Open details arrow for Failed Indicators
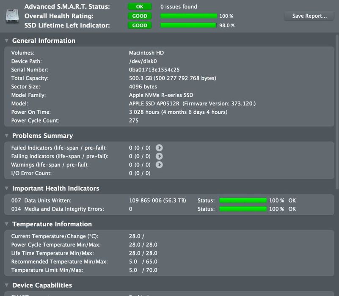 coord(159,148)
